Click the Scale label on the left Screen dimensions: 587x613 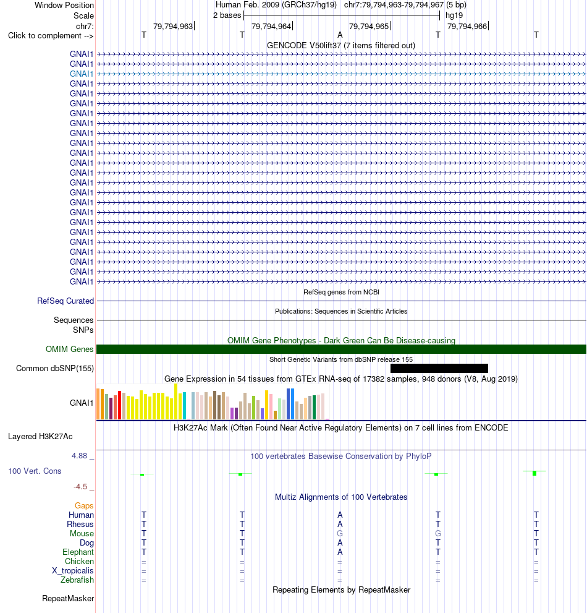point(83,15)
